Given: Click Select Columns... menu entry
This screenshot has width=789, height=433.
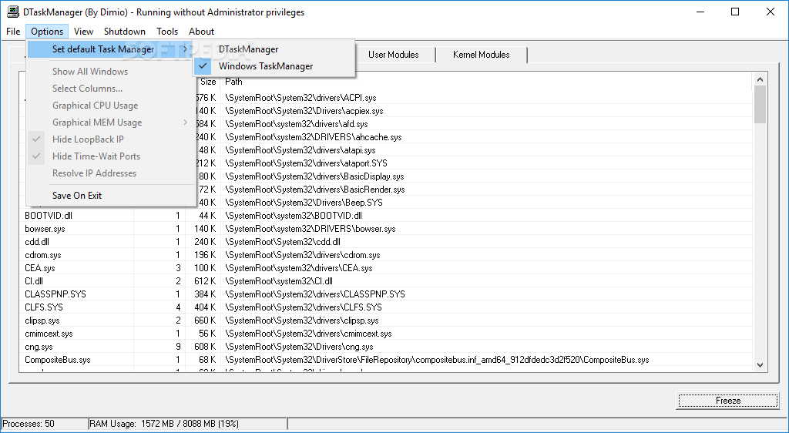Looking at the screenshot, I should click(111, 89).
